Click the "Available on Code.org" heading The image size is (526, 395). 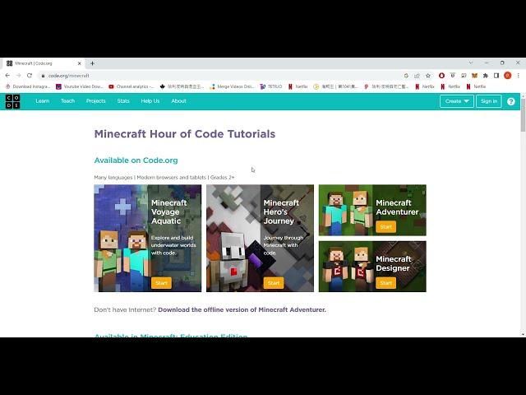(136, 160)
